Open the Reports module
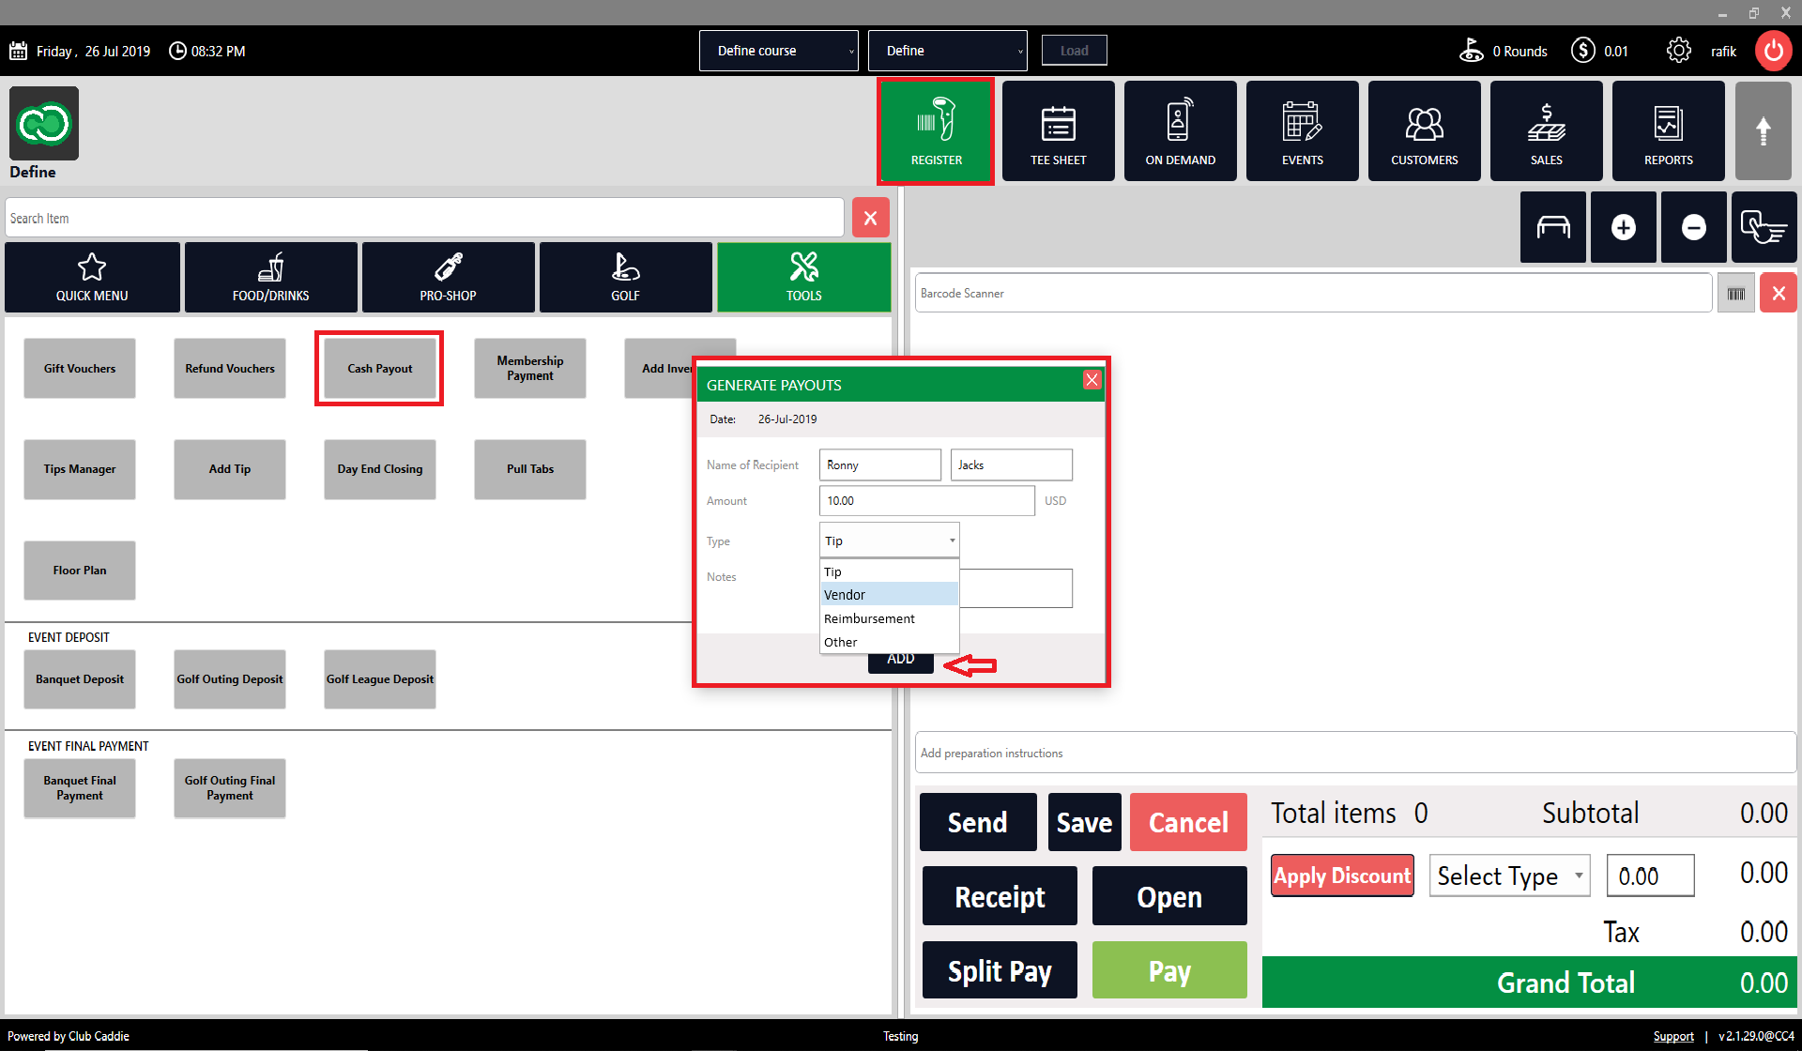Image resolution: width=1802 pixels, height=1051 pixels. (1668, 131)
